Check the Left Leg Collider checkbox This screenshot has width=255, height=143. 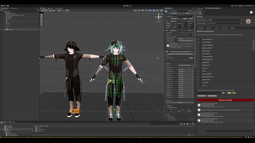[x=201, y=42]
